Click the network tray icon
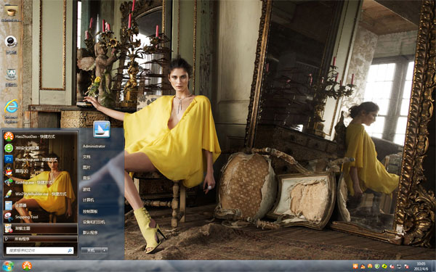This screenshot has height=272, width=436. pos(399,266)
